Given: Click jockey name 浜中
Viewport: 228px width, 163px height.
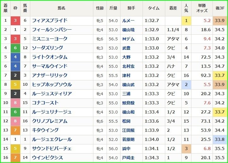Looking at the screenshot, I should click(126, 148).
